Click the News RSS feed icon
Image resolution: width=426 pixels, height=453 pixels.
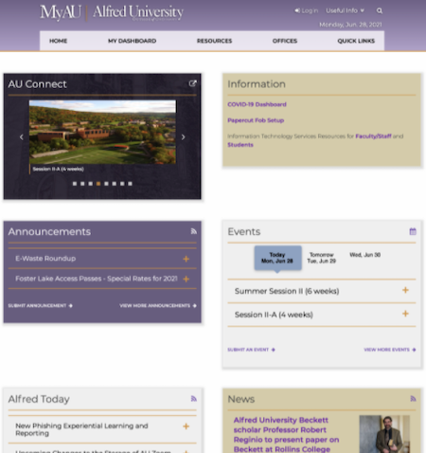tap(413, 399)
